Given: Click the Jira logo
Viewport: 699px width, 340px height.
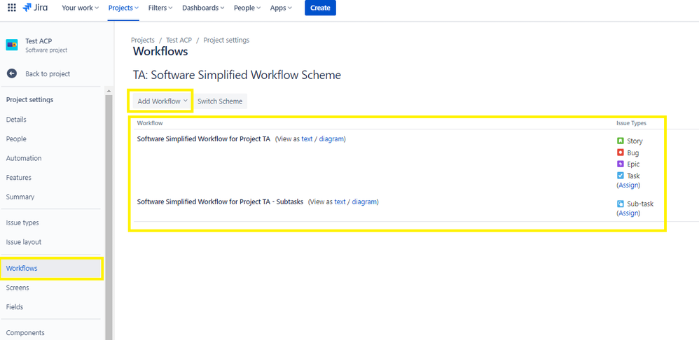Looking at the screenshot, I should [x=35, y=8].
